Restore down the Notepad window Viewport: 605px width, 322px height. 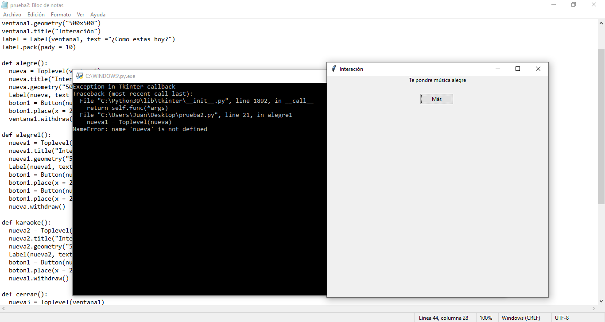click(574, 5)
